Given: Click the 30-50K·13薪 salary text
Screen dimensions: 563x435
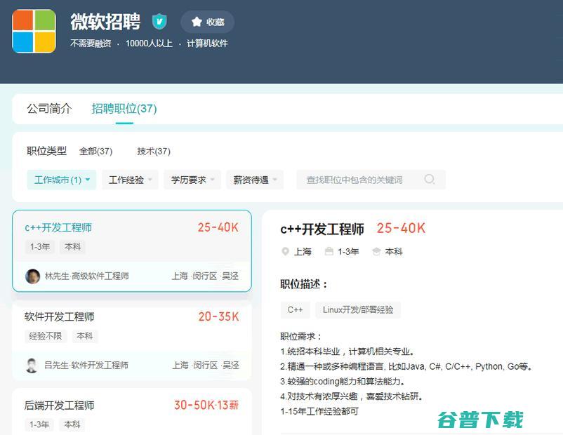Looking at the screenshot, I should pos(206,406).
